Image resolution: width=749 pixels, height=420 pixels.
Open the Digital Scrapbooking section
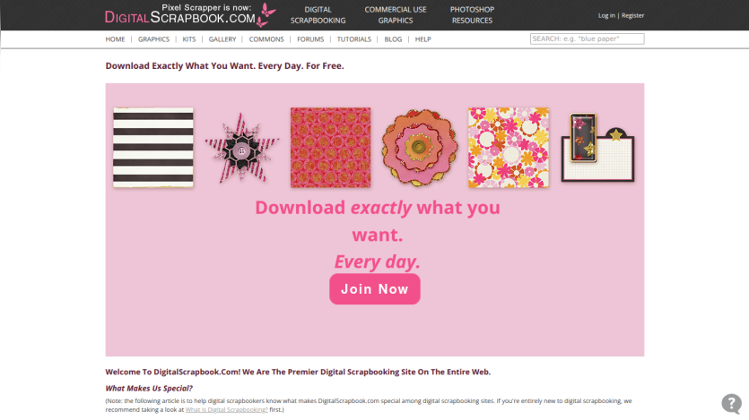tap(318, 15)
